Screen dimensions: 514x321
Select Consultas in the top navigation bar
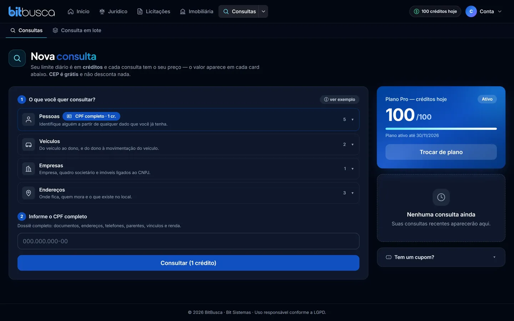239,11
